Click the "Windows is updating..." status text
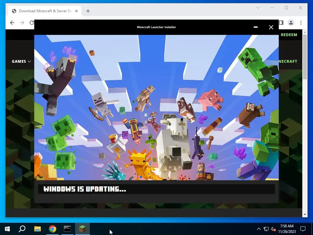The width and height of the screenshot is (313, 235). coord(85,189)
